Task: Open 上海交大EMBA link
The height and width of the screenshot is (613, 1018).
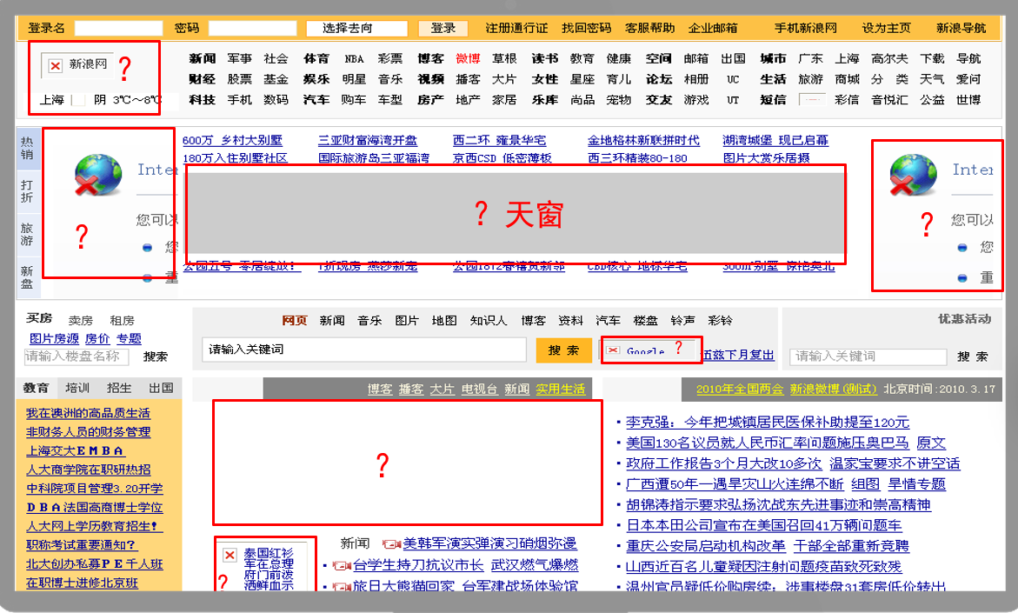Action: pos(76,450)
